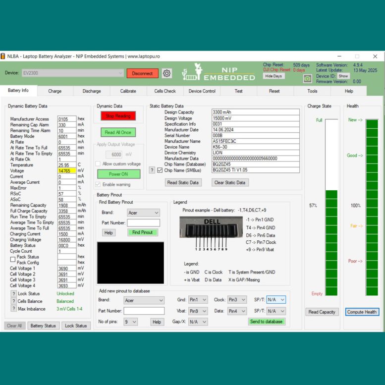Expand the highlighted upper SP/T dropdown
The width and height of the screenshot is (385, 385).
click(x=276, y=300)
